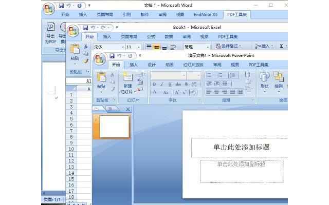Click the Cut scissors icon in PowerPoint
Image resolution: width=329 pixels, height=205 pixels.
(113, 74)
